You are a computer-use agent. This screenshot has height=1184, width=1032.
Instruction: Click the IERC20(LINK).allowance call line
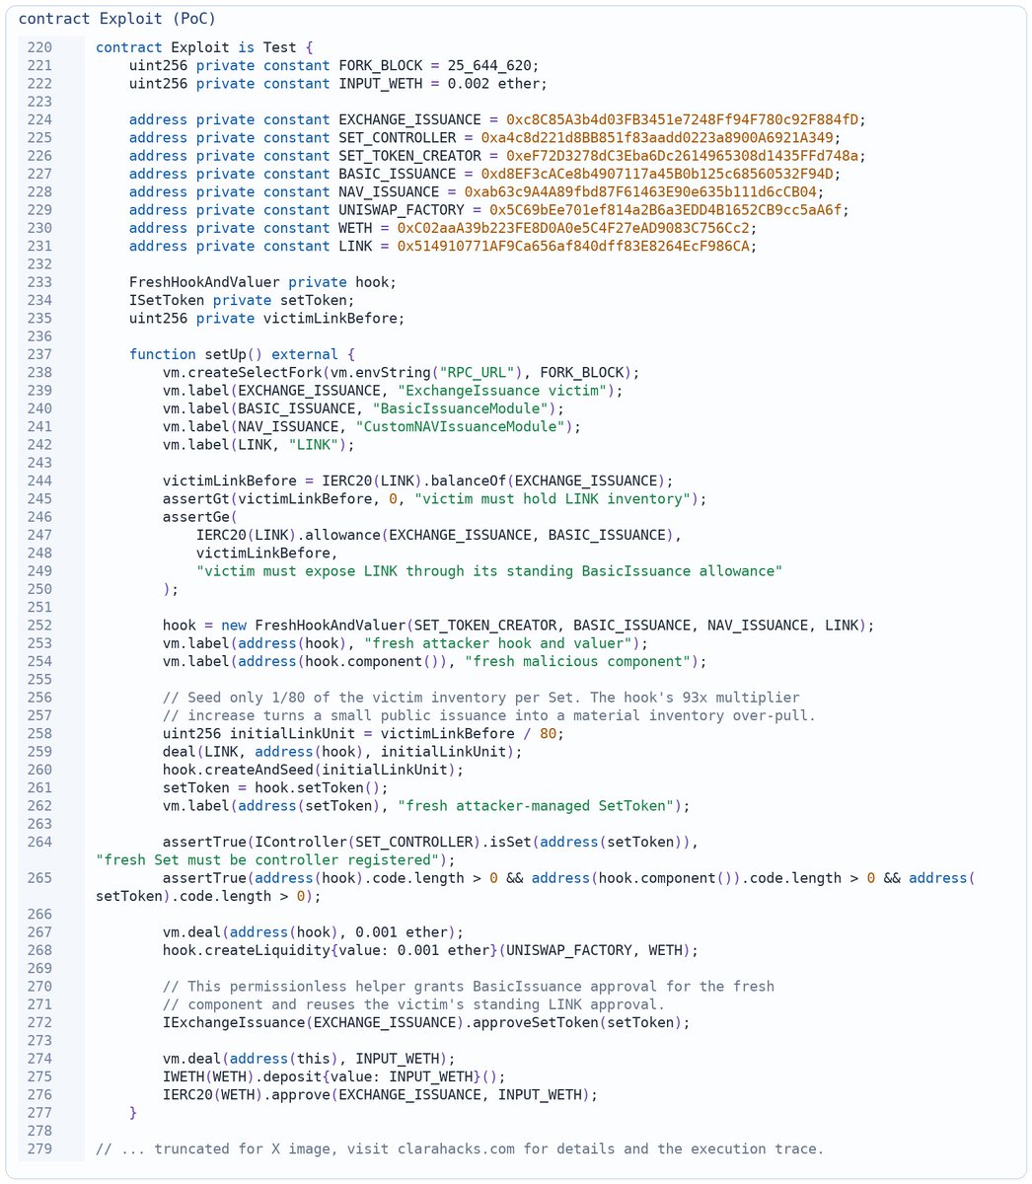439,535
